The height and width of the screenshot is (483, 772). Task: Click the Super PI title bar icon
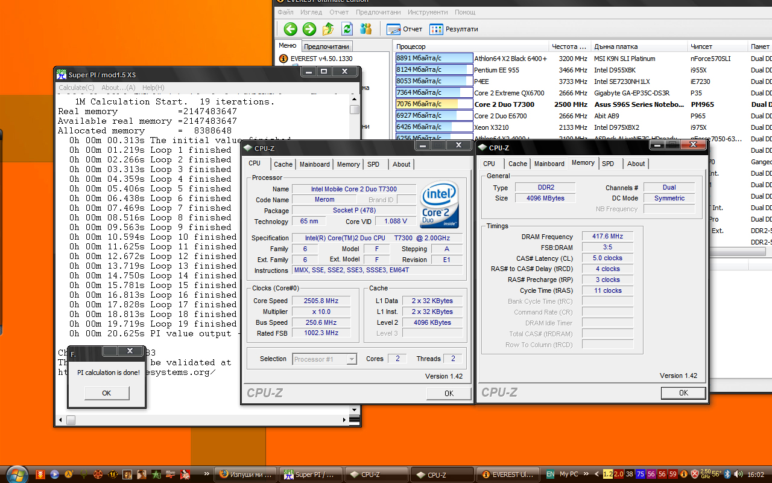click(61, 74)
